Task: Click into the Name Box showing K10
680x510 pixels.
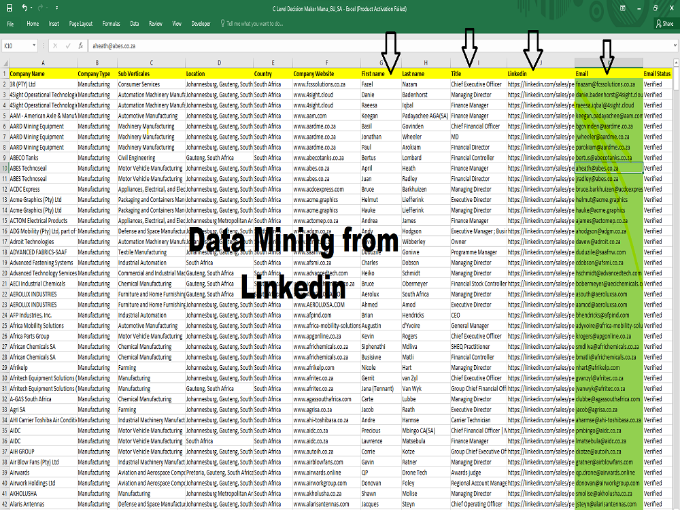Action: tap(16, 46)
